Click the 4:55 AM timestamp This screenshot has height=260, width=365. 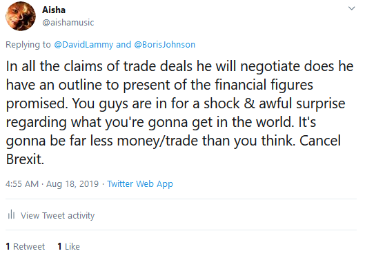(22, 184)
